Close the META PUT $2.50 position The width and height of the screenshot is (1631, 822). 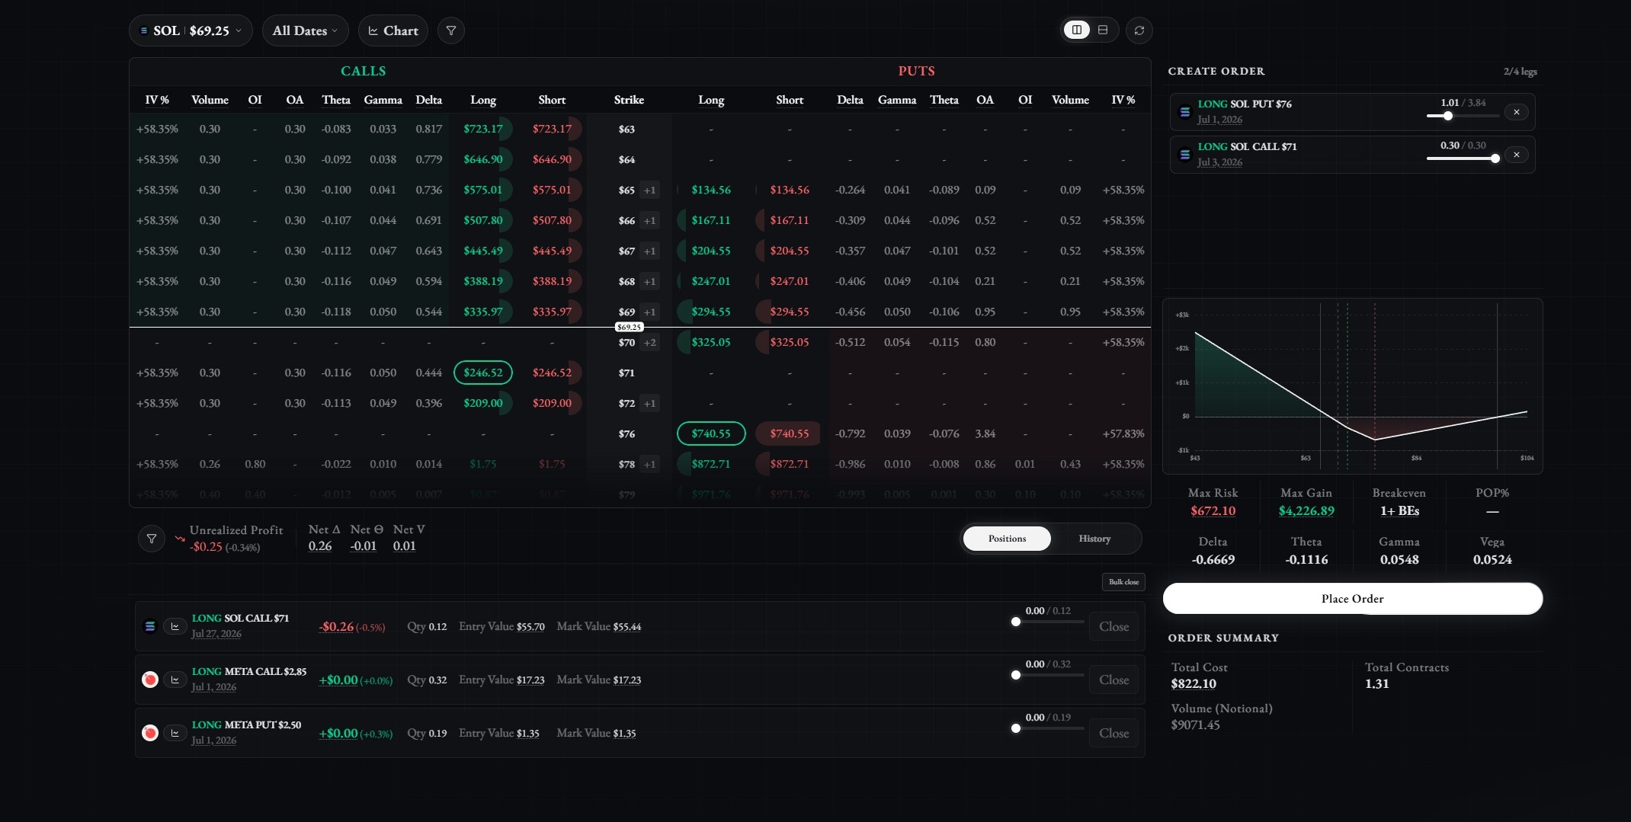pyautogui.click(x=1114, y=733)
